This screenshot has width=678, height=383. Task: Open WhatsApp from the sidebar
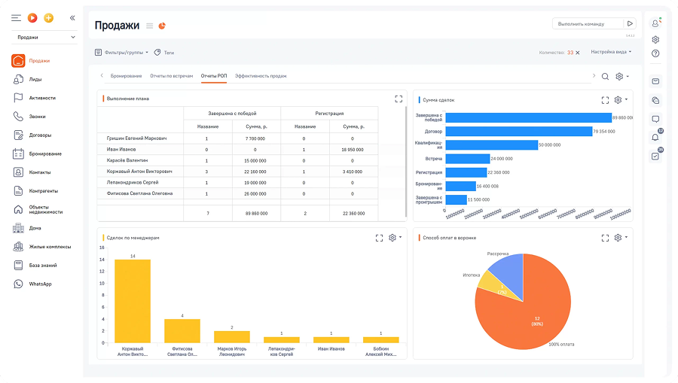point(40,284)
